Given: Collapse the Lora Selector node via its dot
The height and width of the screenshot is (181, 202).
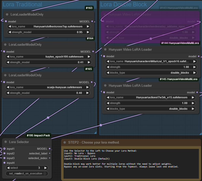Looking at the screenshot, I should (6, 142).
